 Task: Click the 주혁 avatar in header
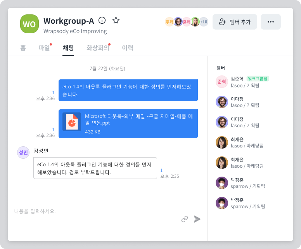tap(169, 22)
